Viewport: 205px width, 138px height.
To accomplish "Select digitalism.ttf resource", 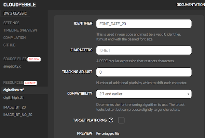I will point(13,90).
